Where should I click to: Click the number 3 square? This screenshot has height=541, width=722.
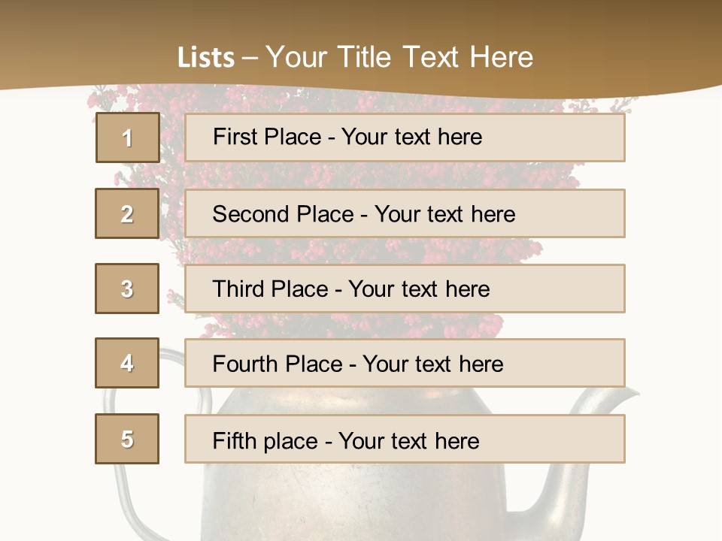pos(127,289)
